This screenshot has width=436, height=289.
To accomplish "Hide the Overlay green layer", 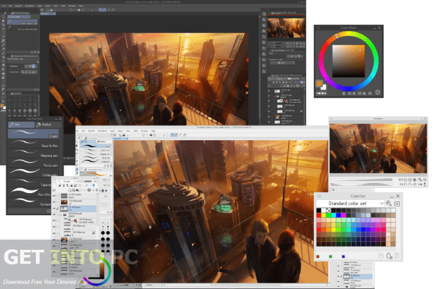I will click(x=54, y=196).
